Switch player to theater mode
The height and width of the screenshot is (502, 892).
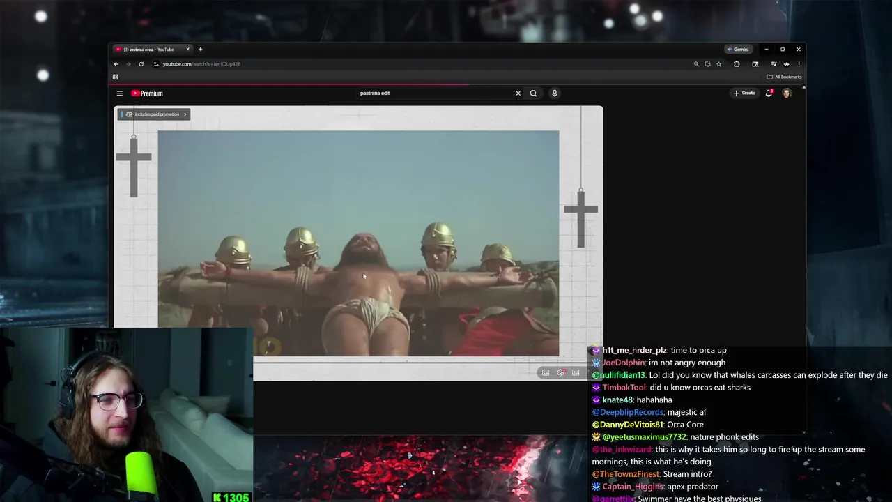[576, 372]
